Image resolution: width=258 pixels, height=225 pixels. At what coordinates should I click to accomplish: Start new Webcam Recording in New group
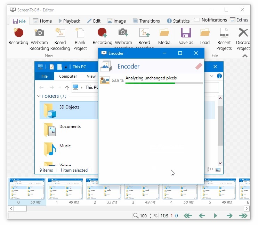(x=39, y=39)
